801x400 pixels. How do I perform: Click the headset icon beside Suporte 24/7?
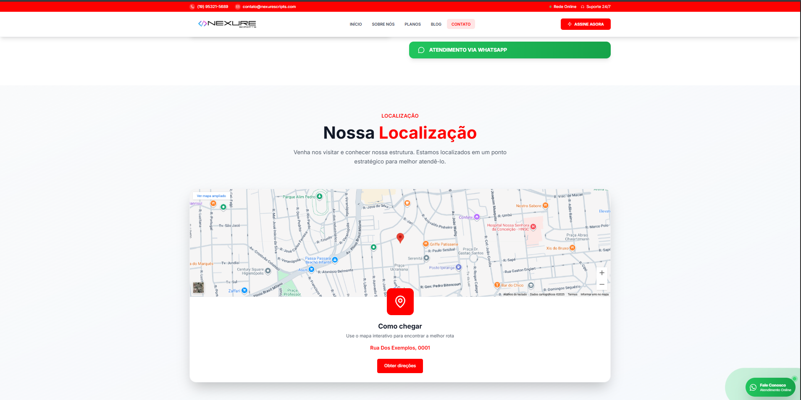click(x=583, y=7)
